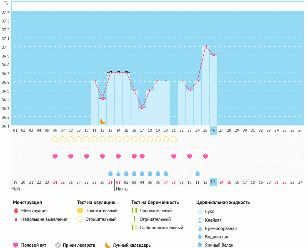
Task: Click the 'Лунный календарь' moon icon in legend
Action: click(x=108, y=245)
